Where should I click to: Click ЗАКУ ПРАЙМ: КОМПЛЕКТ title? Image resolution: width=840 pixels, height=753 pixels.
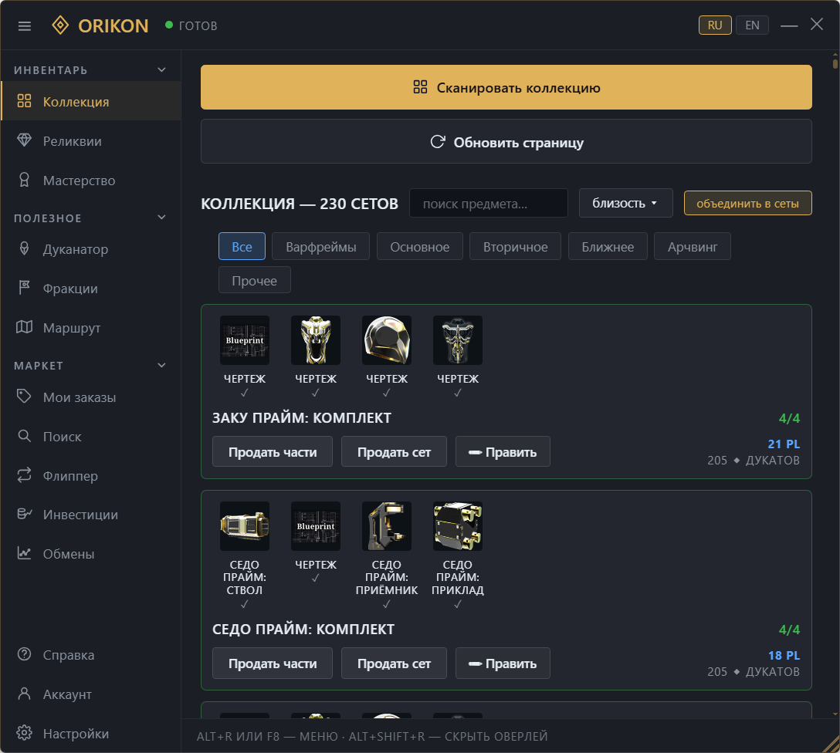click(302, 417)
